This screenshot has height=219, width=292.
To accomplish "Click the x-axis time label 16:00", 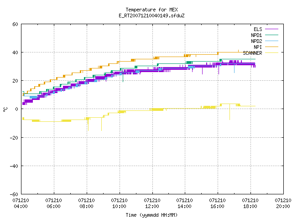I will (x=217, y=206).
